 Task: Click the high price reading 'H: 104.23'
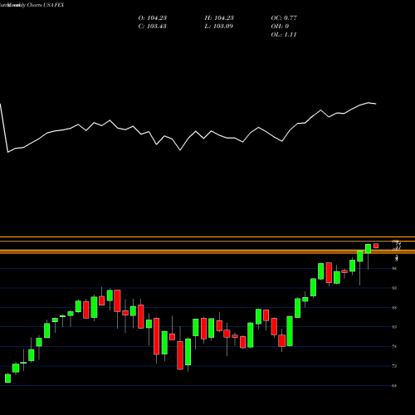click(x=219, y=18)
